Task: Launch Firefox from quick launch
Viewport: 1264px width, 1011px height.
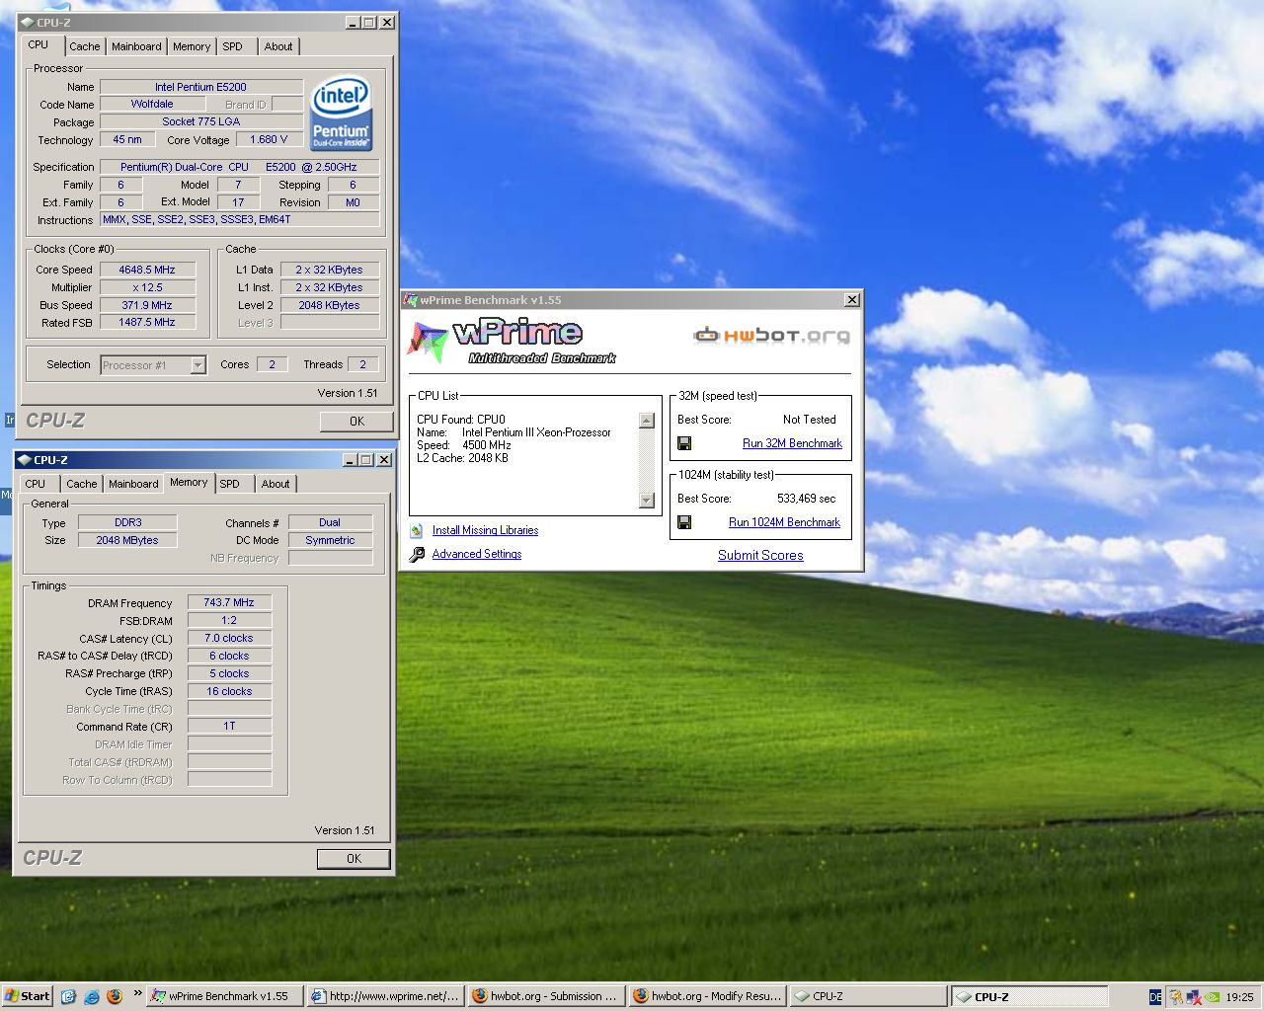Action: (x=115, y=996)
